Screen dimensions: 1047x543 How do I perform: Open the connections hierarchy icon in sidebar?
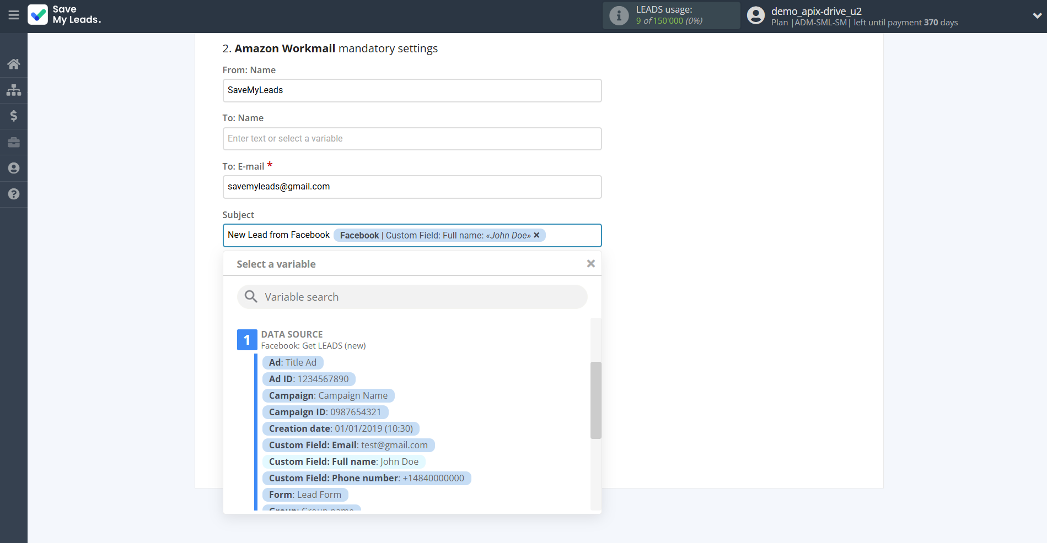[13, 90]
